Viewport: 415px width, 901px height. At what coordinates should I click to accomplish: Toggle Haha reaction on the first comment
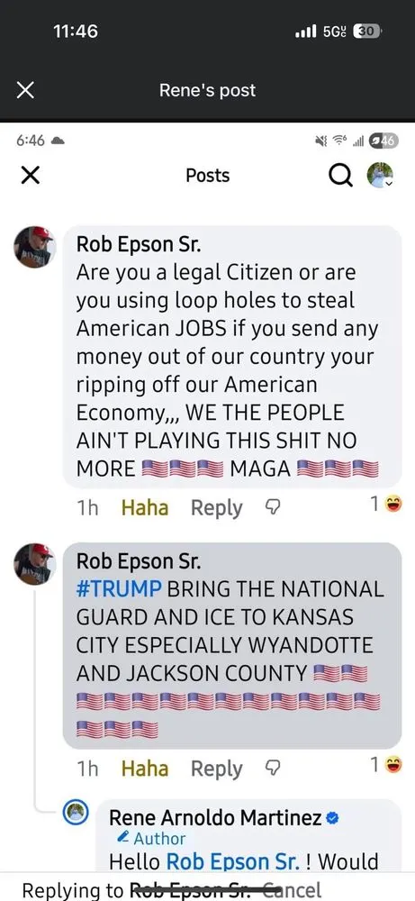(x=145, y=507)
